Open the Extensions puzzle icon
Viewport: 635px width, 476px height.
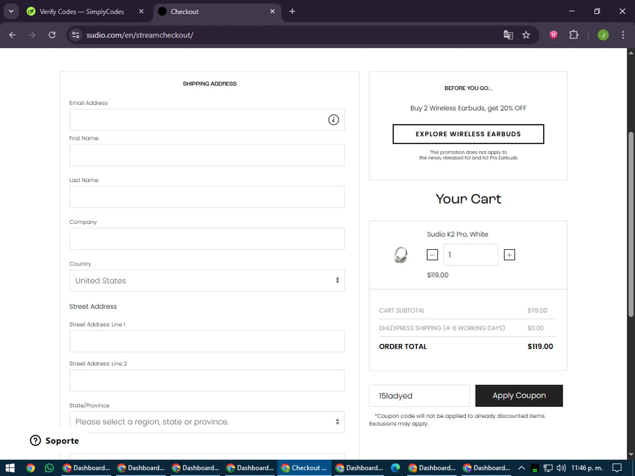click(x=574, y=35)
